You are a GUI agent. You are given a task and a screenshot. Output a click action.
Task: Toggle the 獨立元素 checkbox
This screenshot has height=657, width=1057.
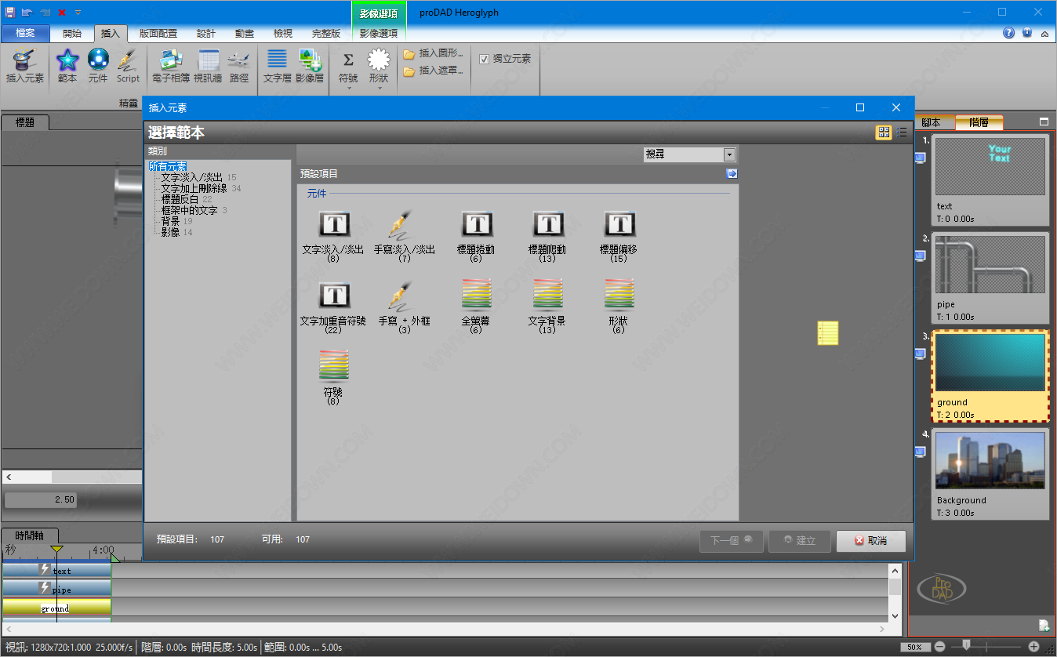[x=484, y=59]
